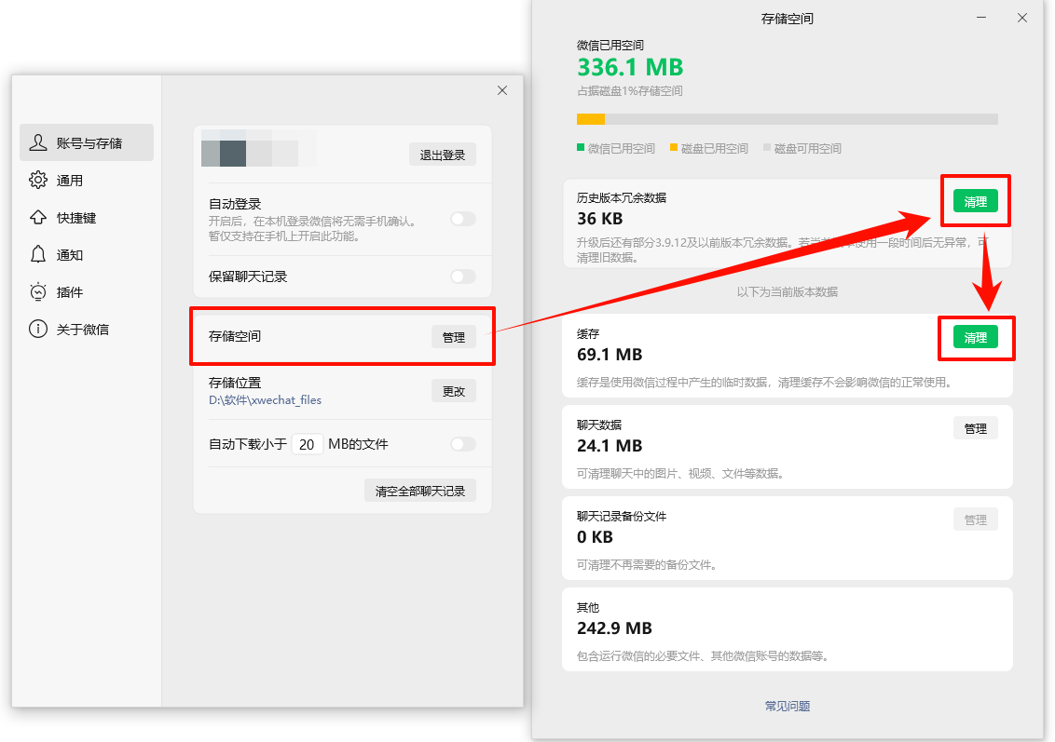This screenshot has height=742, width=1055.
Task: Click the 36 KB redundant data value
Action: [x=599, y=219]
